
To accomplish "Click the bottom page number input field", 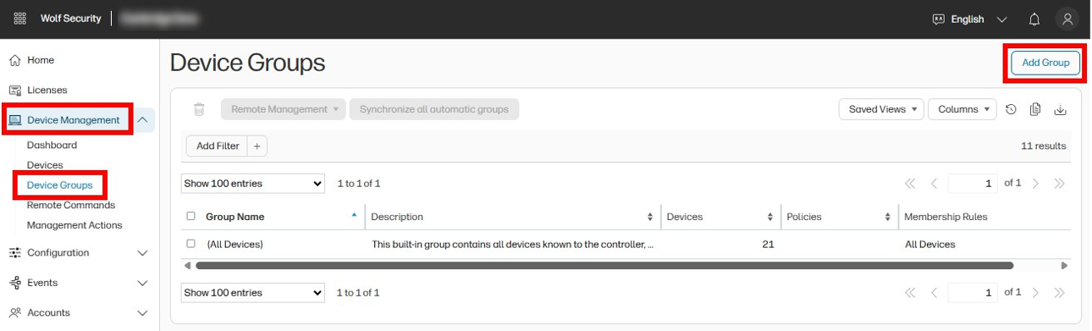I will coord(973,293).
